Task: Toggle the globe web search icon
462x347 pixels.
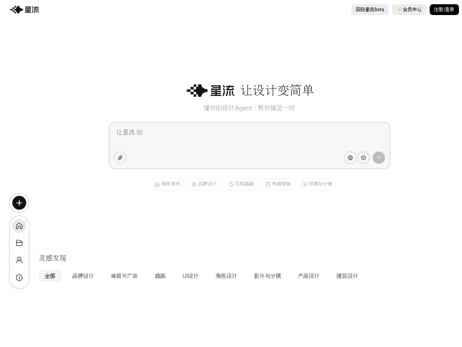Action: (x=350, y=158)
